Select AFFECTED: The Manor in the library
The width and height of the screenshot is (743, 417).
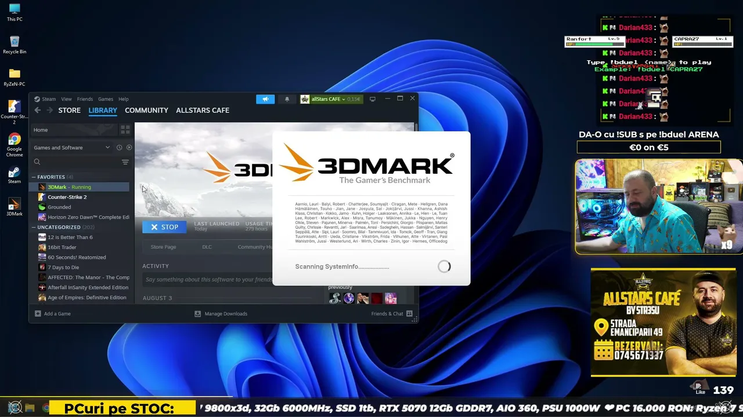click(80, 277)
